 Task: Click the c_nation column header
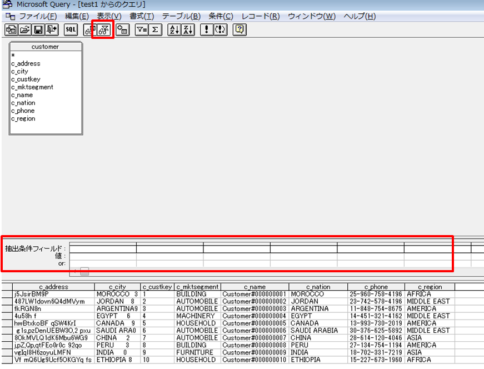(318, 287)
